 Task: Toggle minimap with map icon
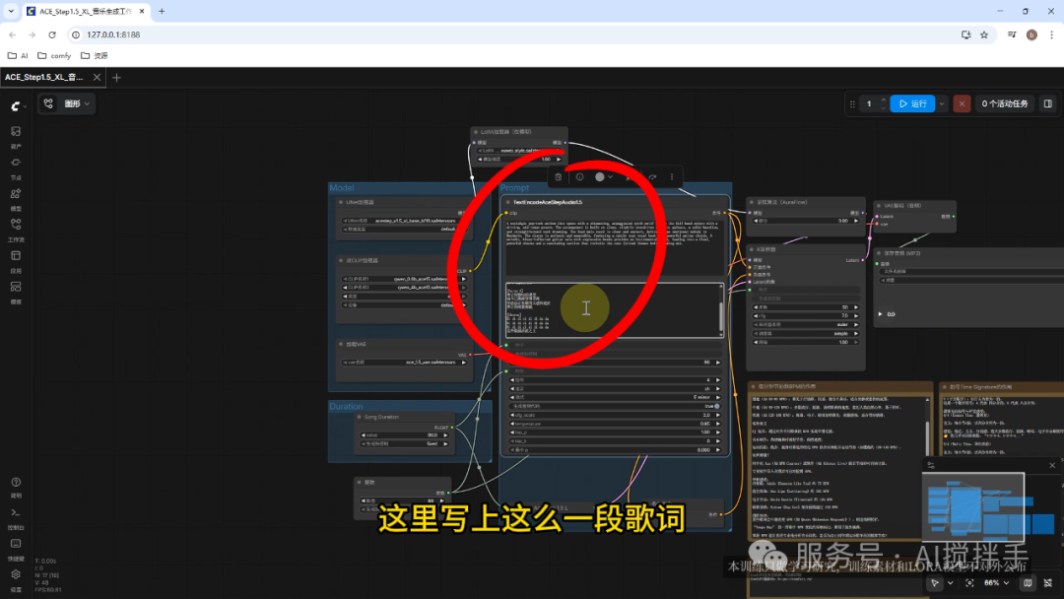[x=1028, y=582]
